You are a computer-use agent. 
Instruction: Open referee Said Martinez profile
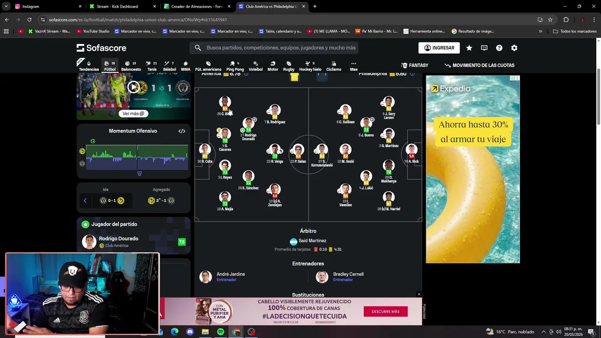coord(308,241)
